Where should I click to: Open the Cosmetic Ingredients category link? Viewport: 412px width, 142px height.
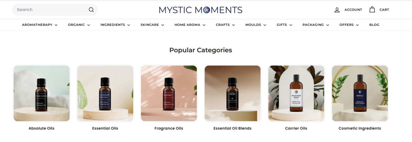point(360,128)
